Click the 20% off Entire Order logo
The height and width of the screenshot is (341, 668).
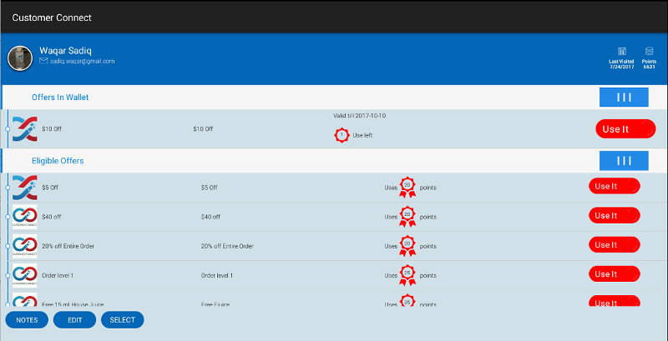(25, 246)
